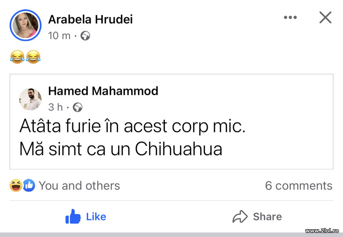Click 'You and others' reaction summary
Viewport: 343px width, 237px height.
coord(80,186)
